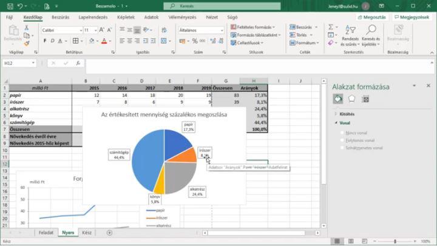The image size is (437, 246).
Task: Switch to the Feladat sheet tab
Action: (x=46, y=232)
